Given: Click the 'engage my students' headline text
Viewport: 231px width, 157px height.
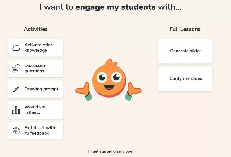Looking at the screenshot, I should point(116,7).
